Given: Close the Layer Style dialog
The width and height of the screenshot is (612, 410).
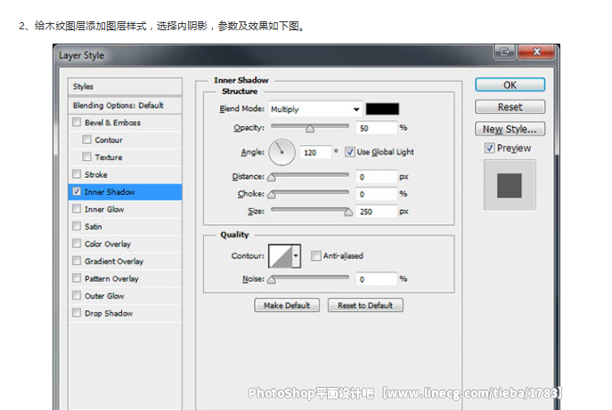Looking at the screenshot, I should pos(536,52).
